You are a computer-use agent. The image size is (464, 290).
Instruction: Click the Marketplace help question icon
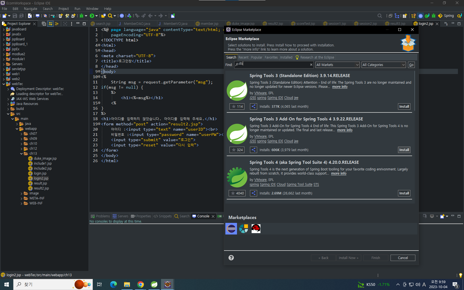231,258
